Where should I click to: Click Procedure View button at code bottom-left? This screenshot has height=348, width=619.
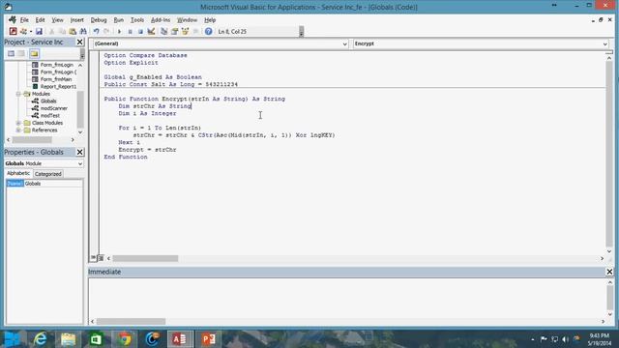click(93, 258)
